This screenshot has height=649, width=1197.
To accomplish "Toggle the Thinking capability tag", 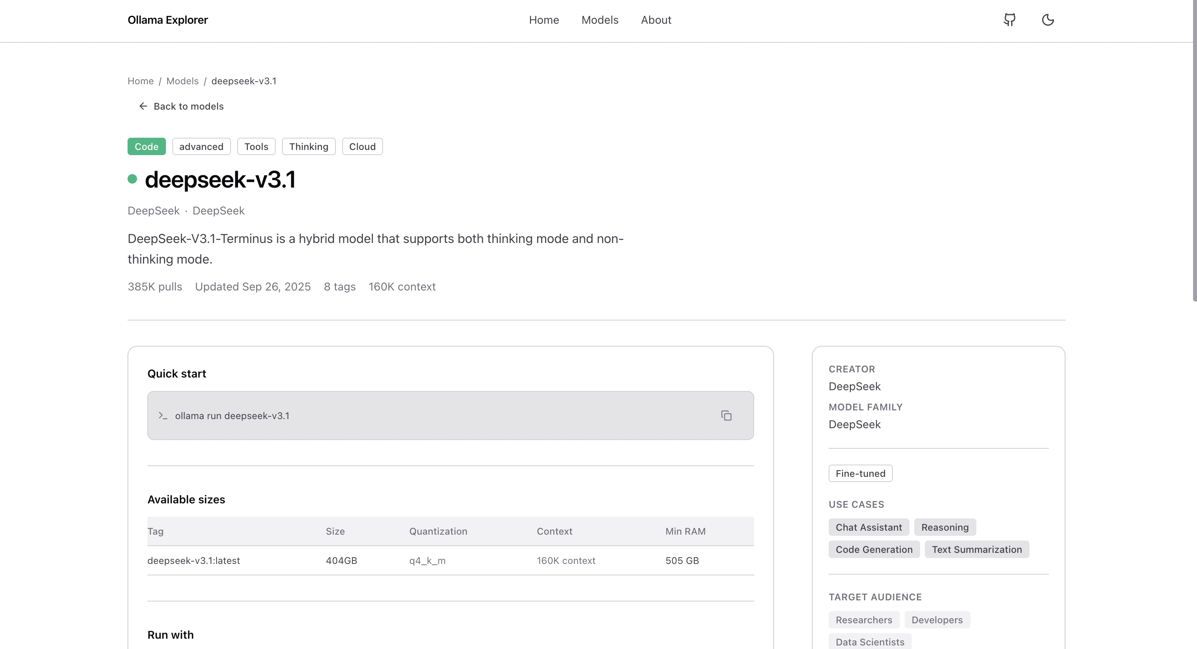I will pos(308,146).
